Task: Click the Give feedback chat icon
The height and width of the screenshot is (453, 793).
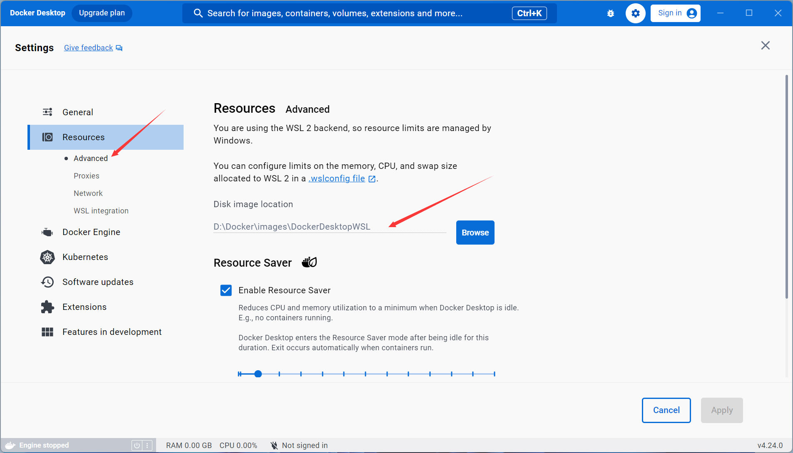Action: pos(119,48)
